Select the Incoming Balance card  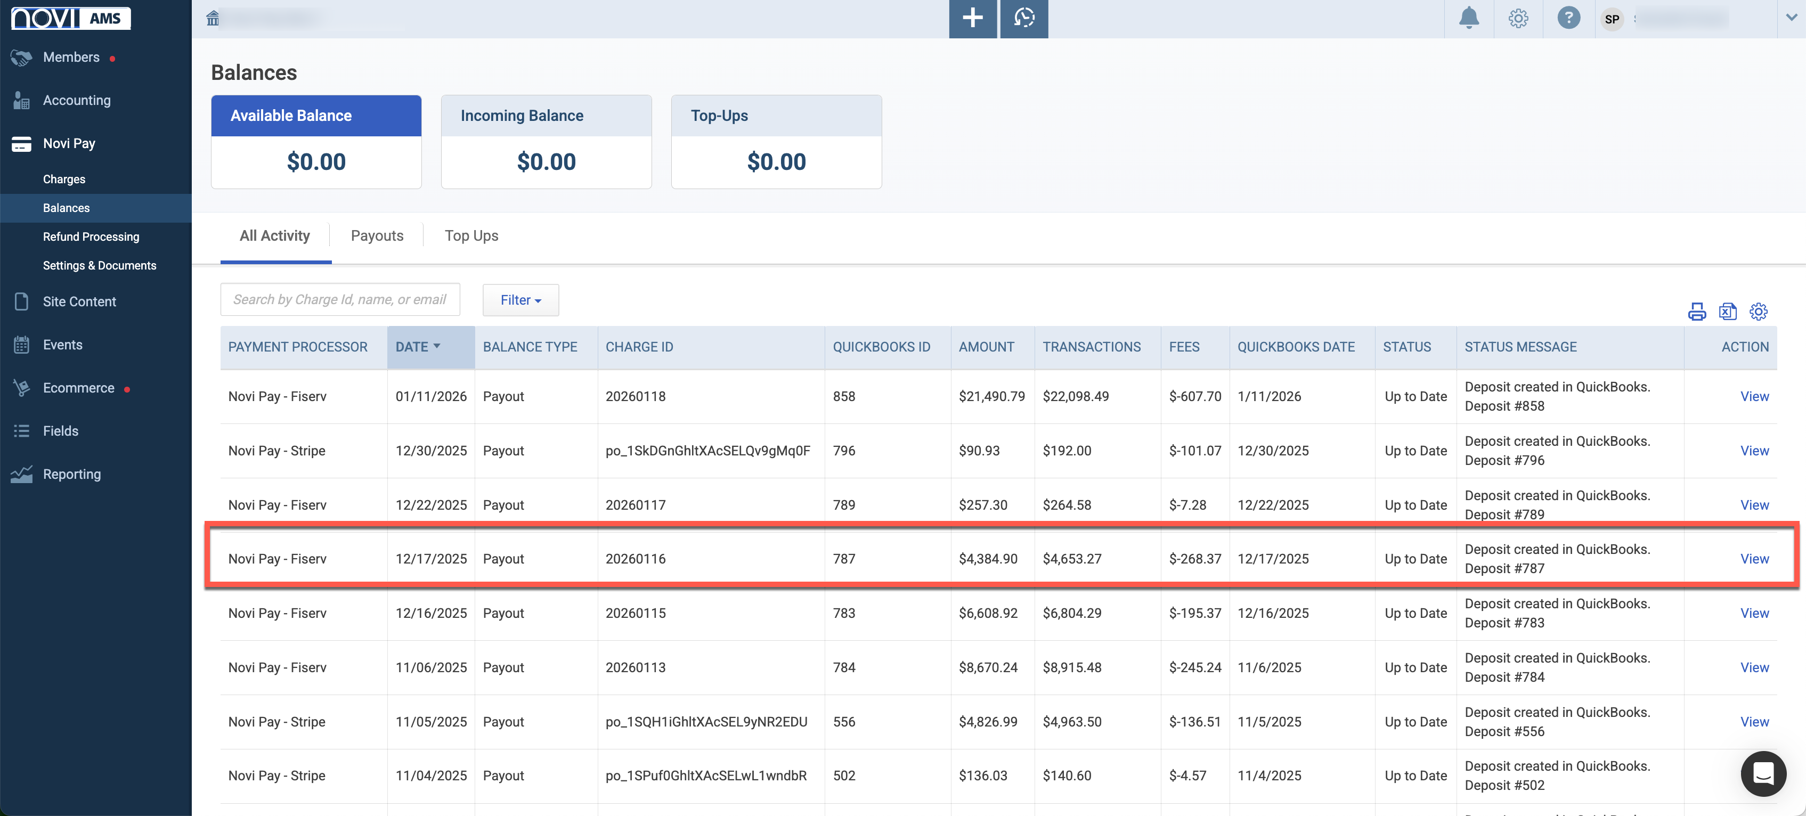546,142
